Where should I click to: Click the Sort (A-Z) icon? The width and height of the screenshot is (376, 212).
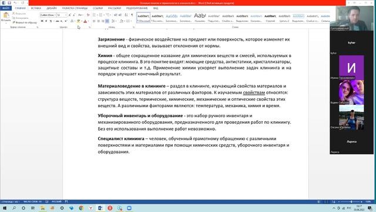coord(126,15)
